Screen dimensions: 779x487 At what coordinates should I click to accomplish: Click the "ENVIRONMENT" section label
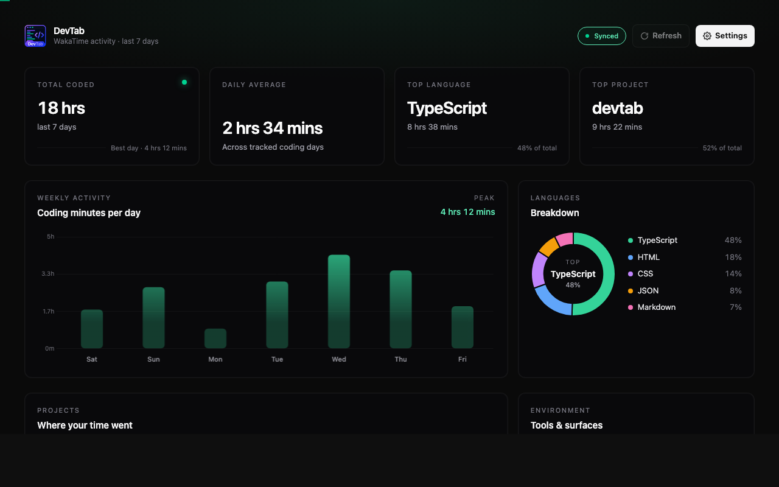point(561,410)
